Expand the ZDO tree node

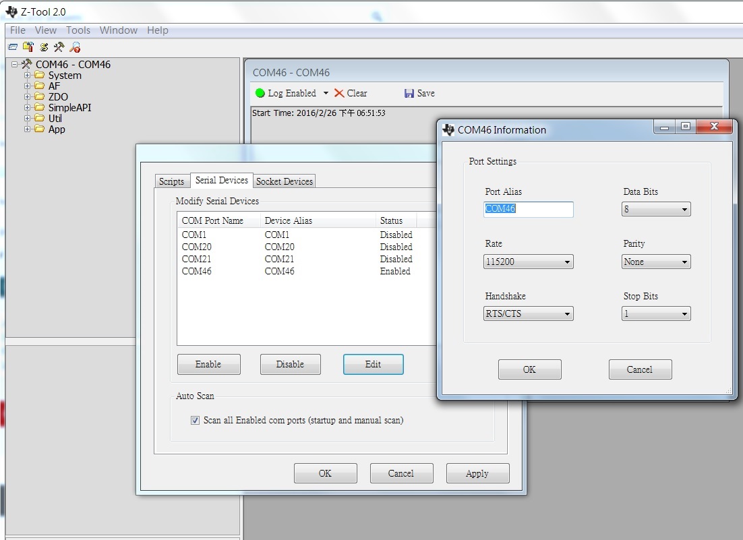click(x=27, y=96)
